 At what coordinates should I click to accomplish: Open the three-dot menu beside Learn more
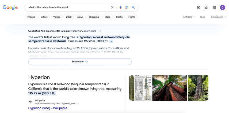pos(100,31)
